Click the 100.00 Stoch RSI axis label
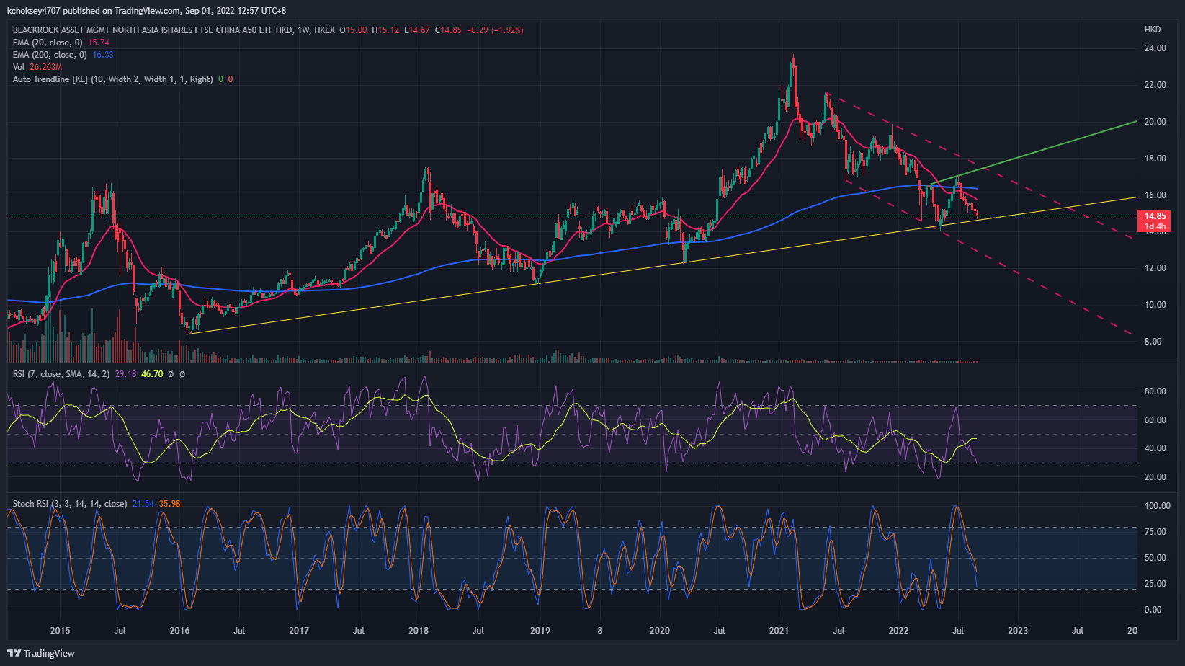The width and height of the screenshot is (1185, 666). tap(1157, 506)
